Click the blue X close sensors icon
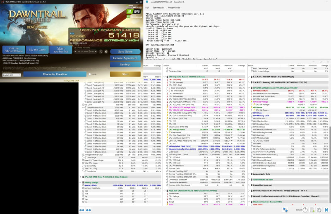This screenshot has height=214, width=331. point(326,210)
